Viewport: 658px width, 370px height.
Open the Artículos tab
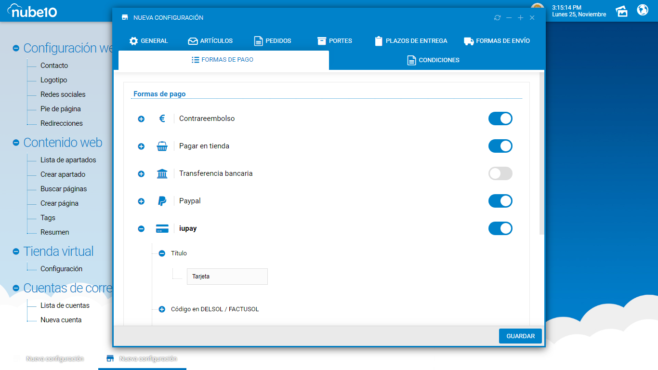tap(210, 41)
